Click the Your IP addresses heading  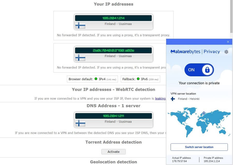tap(114, 4)
